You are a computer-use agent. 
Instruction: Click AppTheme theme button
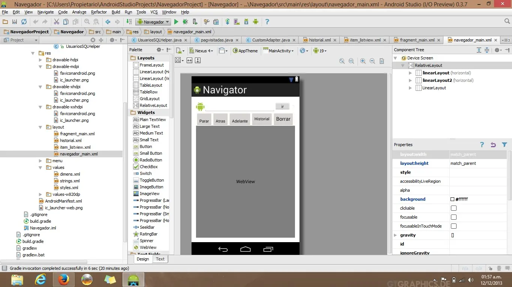(x=246, y=51)
